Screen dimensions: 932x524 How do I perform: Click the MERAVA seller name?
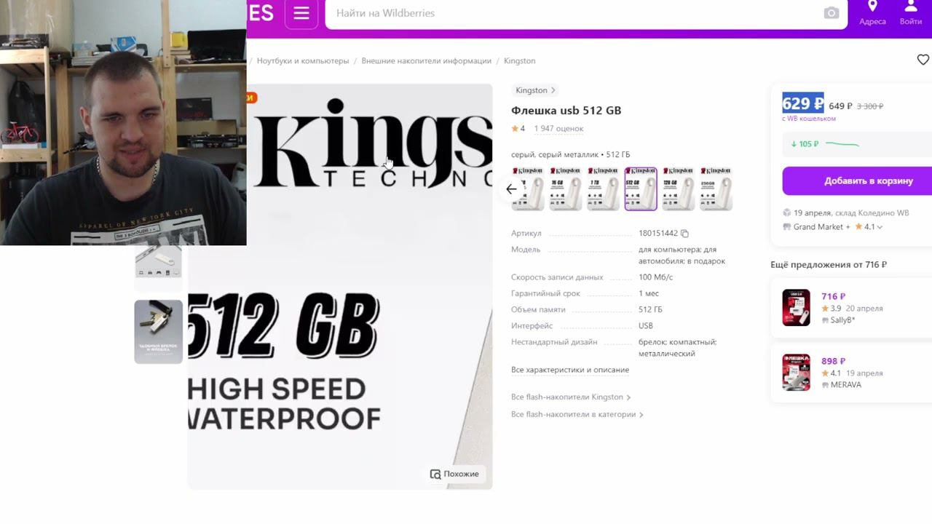pyautogui.click(x=845, y=385)
